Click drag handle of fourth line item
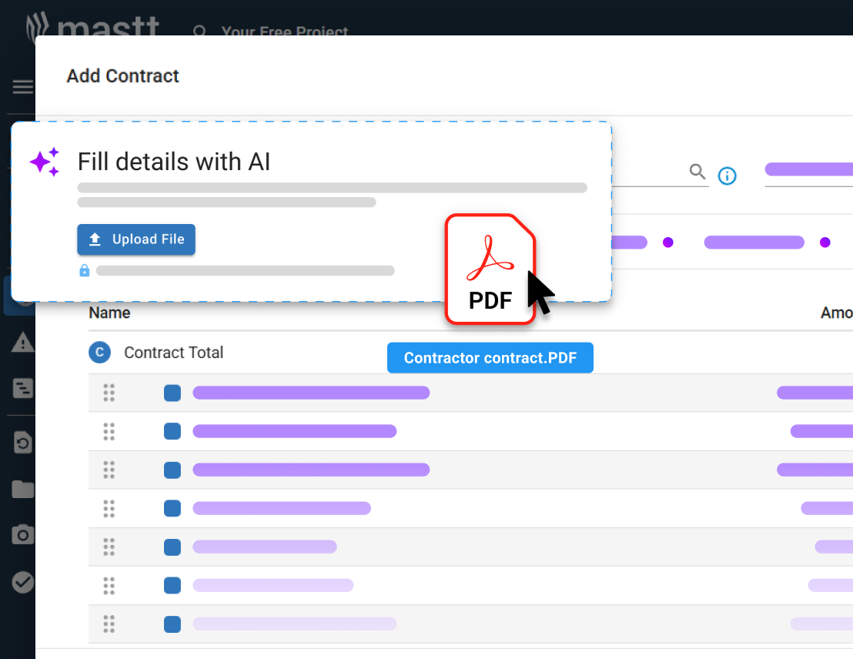The width and height of the screenshot is (853, 659). tap(109, 508)
